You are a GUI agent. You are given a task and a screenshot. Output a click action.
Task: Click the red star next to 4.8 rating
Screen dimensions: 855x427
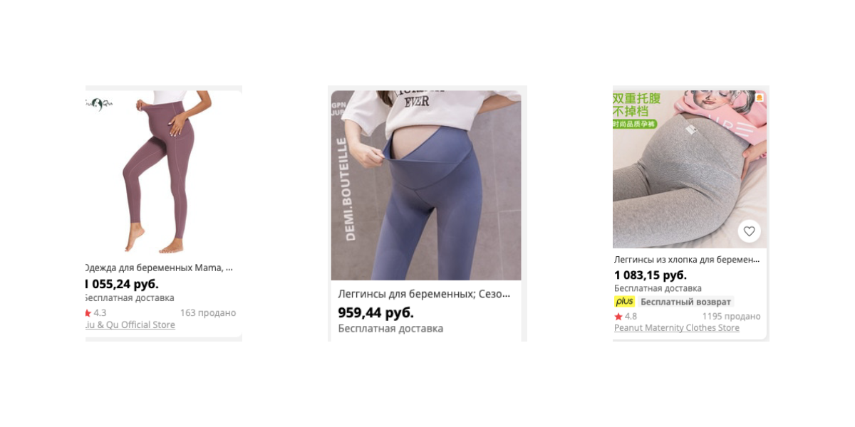click(x=618, y=317)
